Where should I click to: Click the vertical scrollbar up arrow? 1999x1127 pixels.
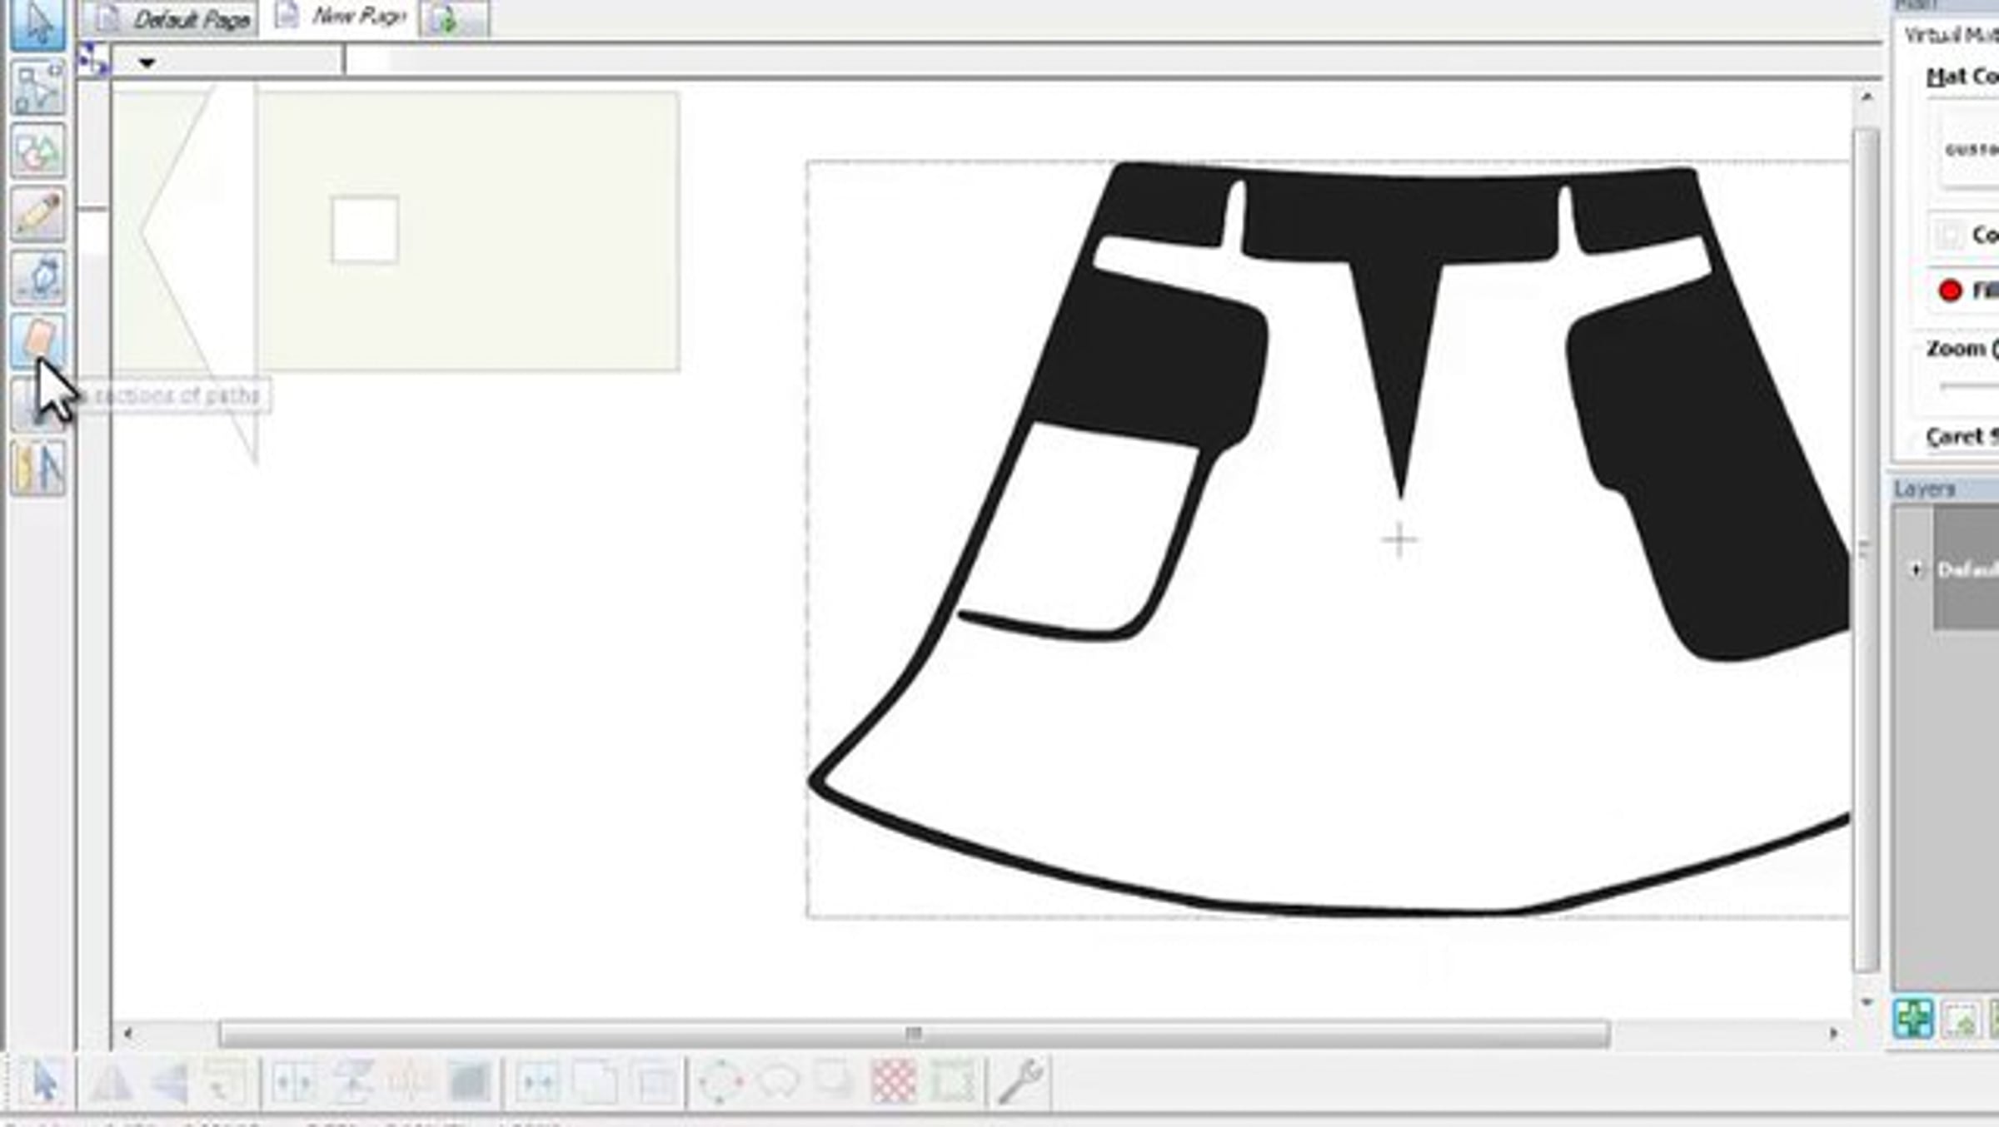point(1867,97)
